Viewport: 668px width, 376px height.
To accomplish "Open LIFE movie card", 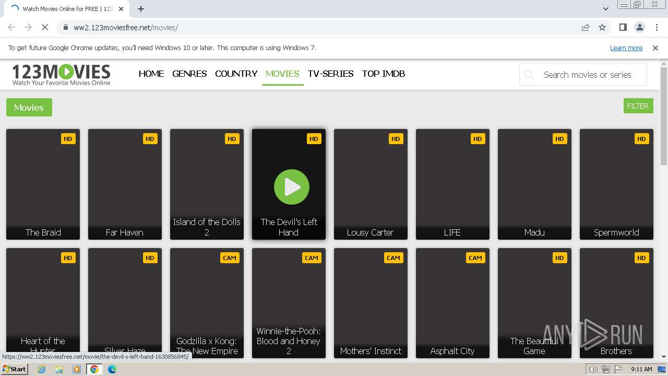I will pyautogui.click(x=452, y=184).
